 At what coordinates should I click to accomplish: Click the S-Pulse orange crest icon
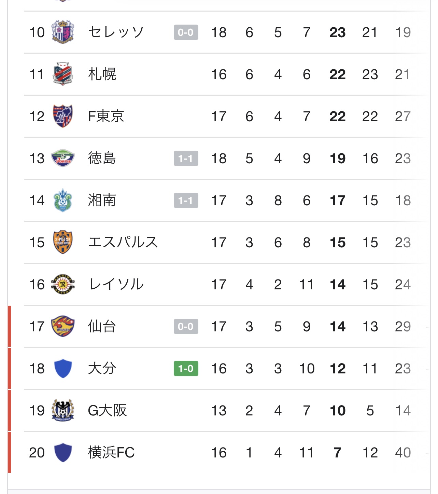(63, 242)
